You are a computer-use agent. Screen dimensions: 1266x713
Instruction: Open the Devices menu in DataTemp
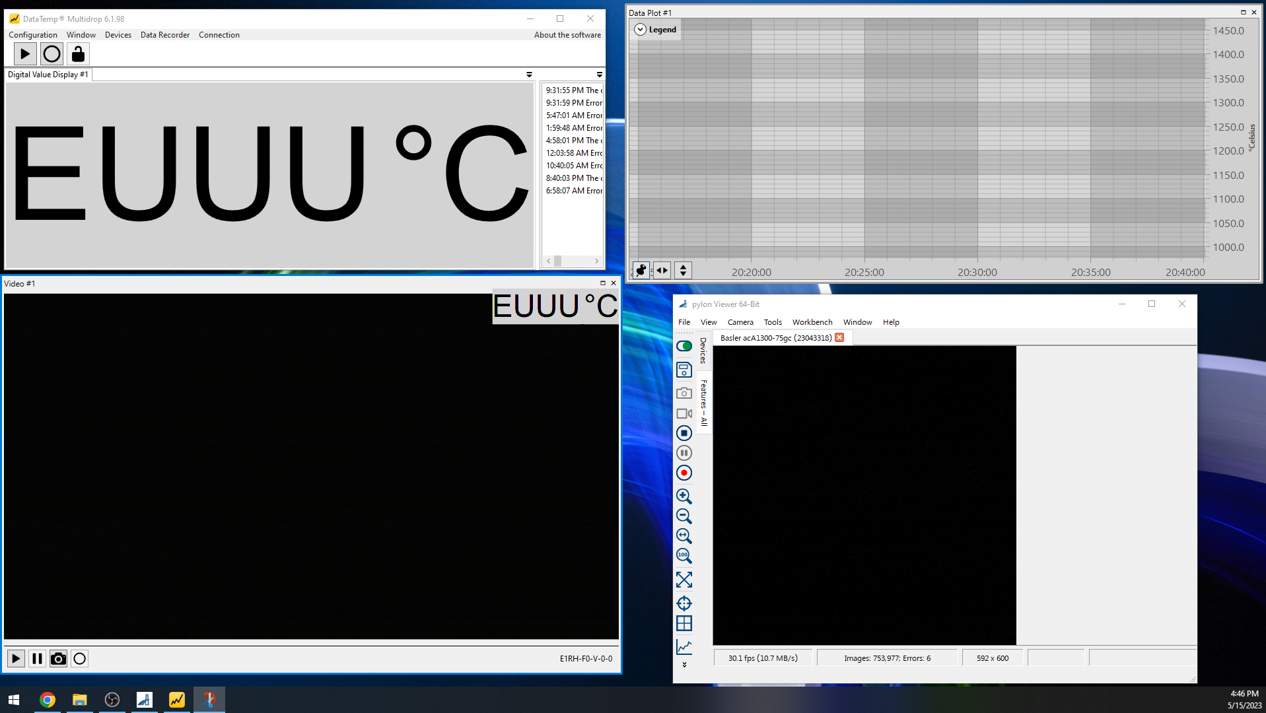click(118, 35)
